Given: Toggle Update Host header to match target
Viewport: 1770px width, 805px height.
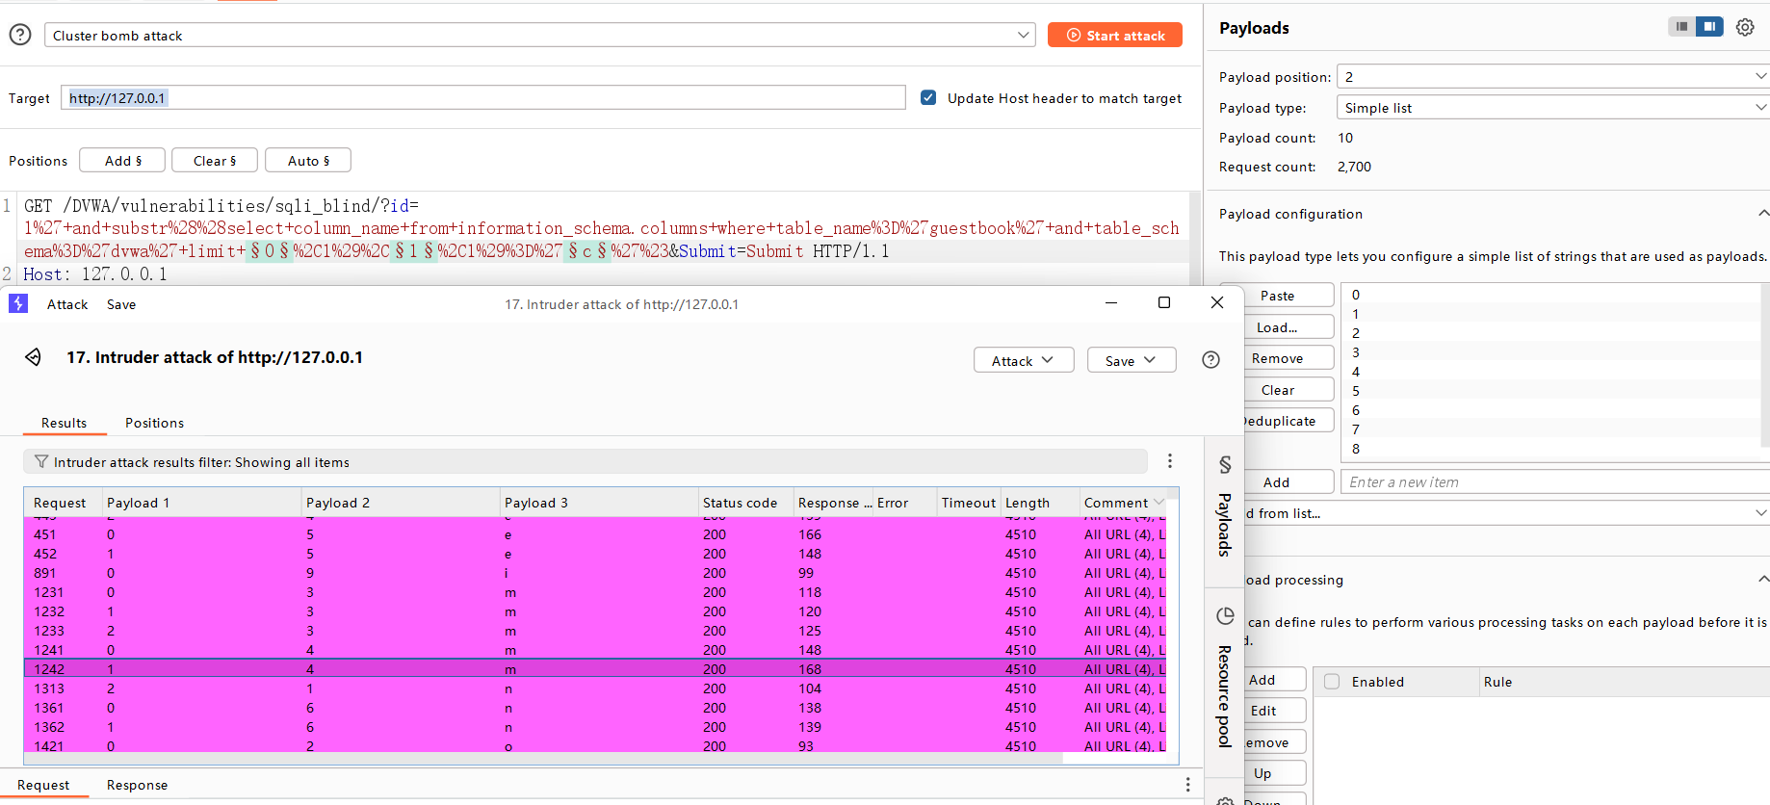Looking at the screenshot, I should pyautogui.click(x=928, y=97).
